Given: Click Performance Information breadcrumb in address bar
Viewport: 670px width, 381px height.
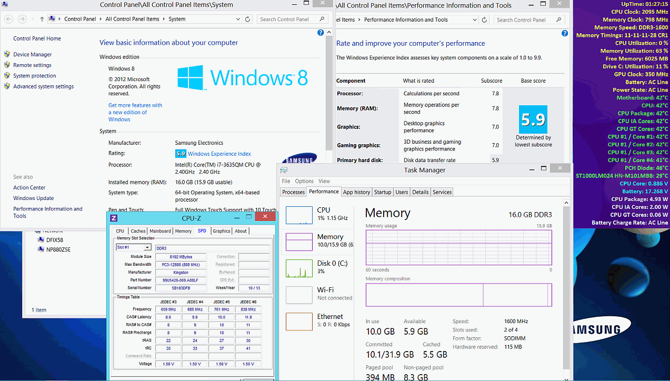Looking at the screenshot, I should pyautogui.click(x=406, y=19).
